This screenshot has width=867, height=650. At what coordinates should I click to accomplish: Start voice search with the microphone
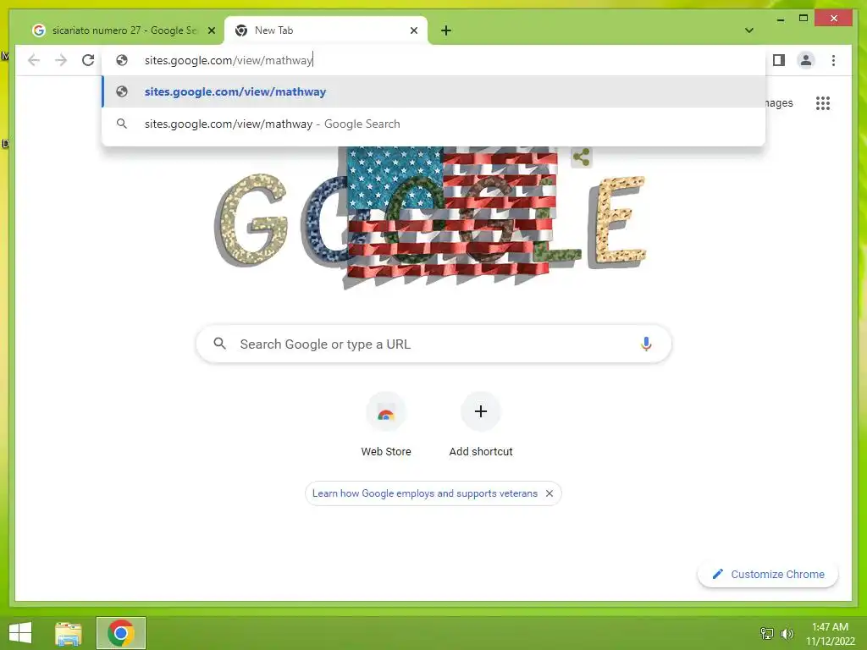(645, 344)
